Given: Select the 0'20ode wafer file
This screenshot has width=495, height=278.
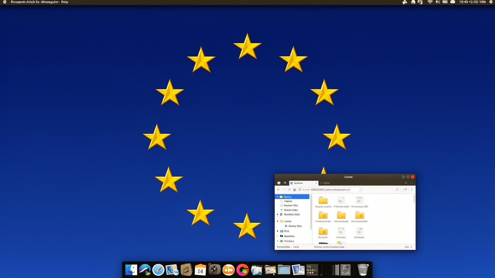Looking at the screenshot, I should tap(341, 202).
